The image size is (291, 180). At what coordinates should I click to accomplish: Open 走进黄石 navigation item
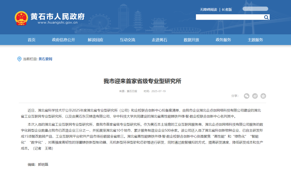tap(160, 40)
